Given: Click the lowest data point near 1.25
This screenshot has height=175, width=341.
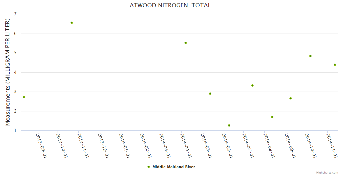Looking at the screenshot, I should pyautogui.click(x=229, y=125).
